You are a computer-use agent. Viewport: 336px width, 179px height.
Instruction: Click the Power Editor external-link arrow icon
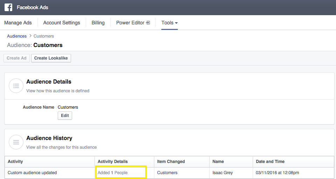[x=148, y=23]
